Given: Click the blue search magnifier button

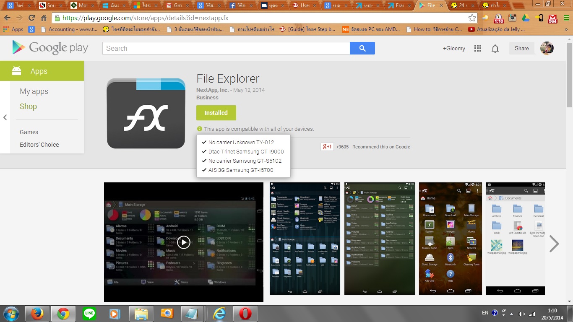Looking at the screenshot, I should tap(362, 48).
